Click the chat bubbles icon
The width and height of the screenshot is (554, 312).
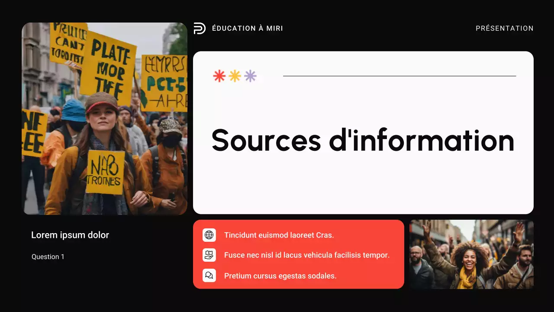pos(209,276)
